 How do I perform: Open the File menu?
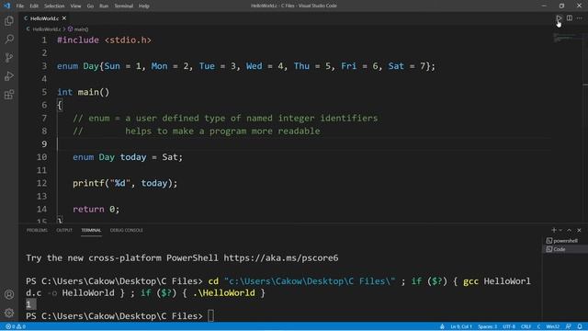click(20, 6)
